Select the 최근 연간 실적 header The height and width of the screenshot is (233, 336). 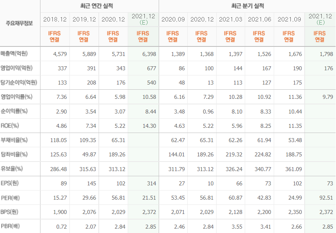tap(96, 6)
